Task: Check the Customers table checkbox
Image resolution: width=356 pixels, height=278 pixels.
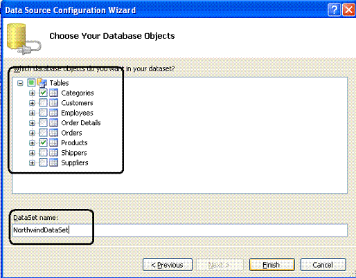Action: pos(43,103)
